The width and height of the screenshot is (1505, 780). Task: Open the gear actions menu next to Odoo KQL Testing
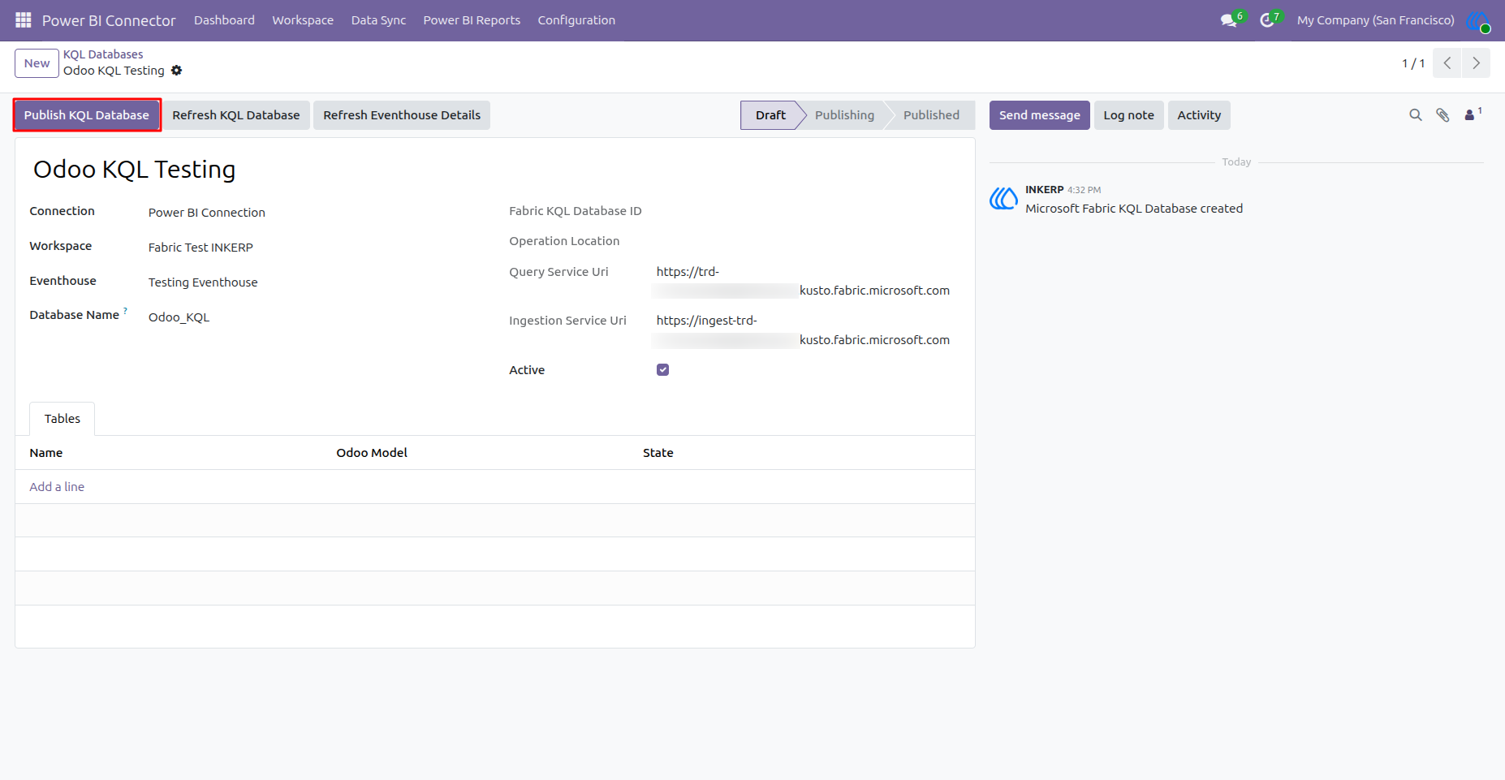pos(177,71)
